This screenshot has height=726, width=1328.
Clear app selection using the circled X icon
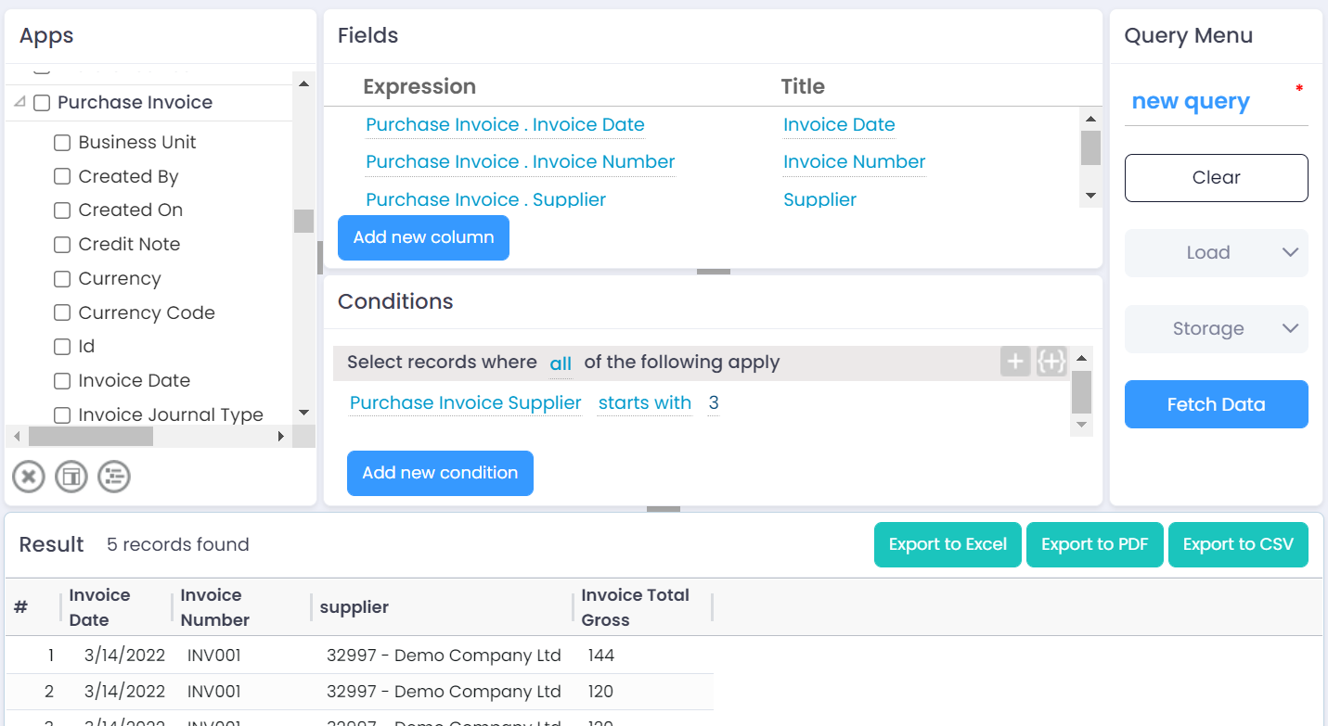click(x=28, y=476)
